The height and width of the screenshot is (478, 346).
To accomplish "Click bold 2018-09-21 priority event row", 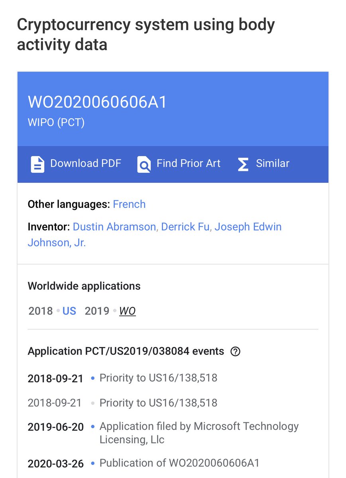I will click(x=122, y=378).
